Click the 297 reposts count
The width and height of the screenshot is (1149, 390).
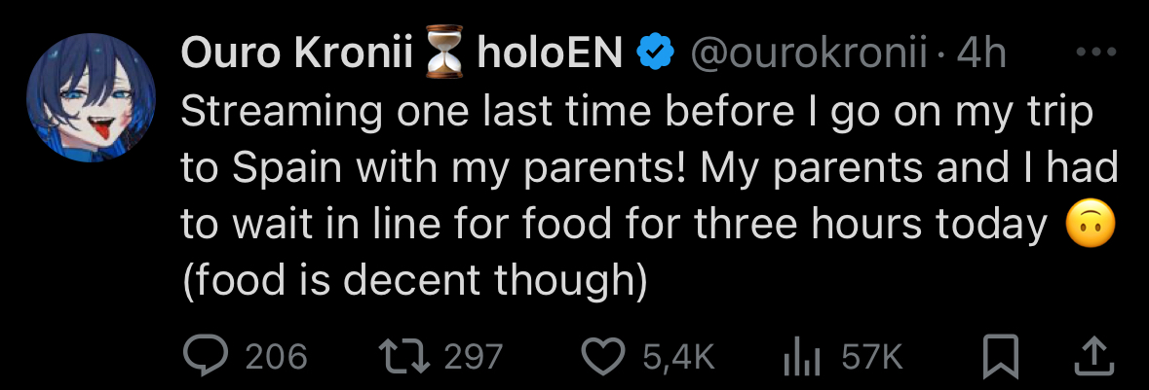pyautogui.click(x=474, y=357)
